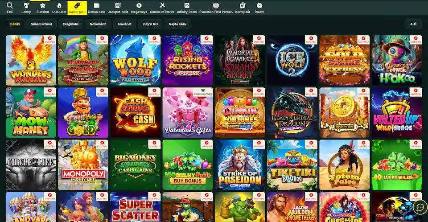The height and width of the screenshot is (222, 428).
Task: Open the Jackpot-pelit category icon
Action: (118, 5)
